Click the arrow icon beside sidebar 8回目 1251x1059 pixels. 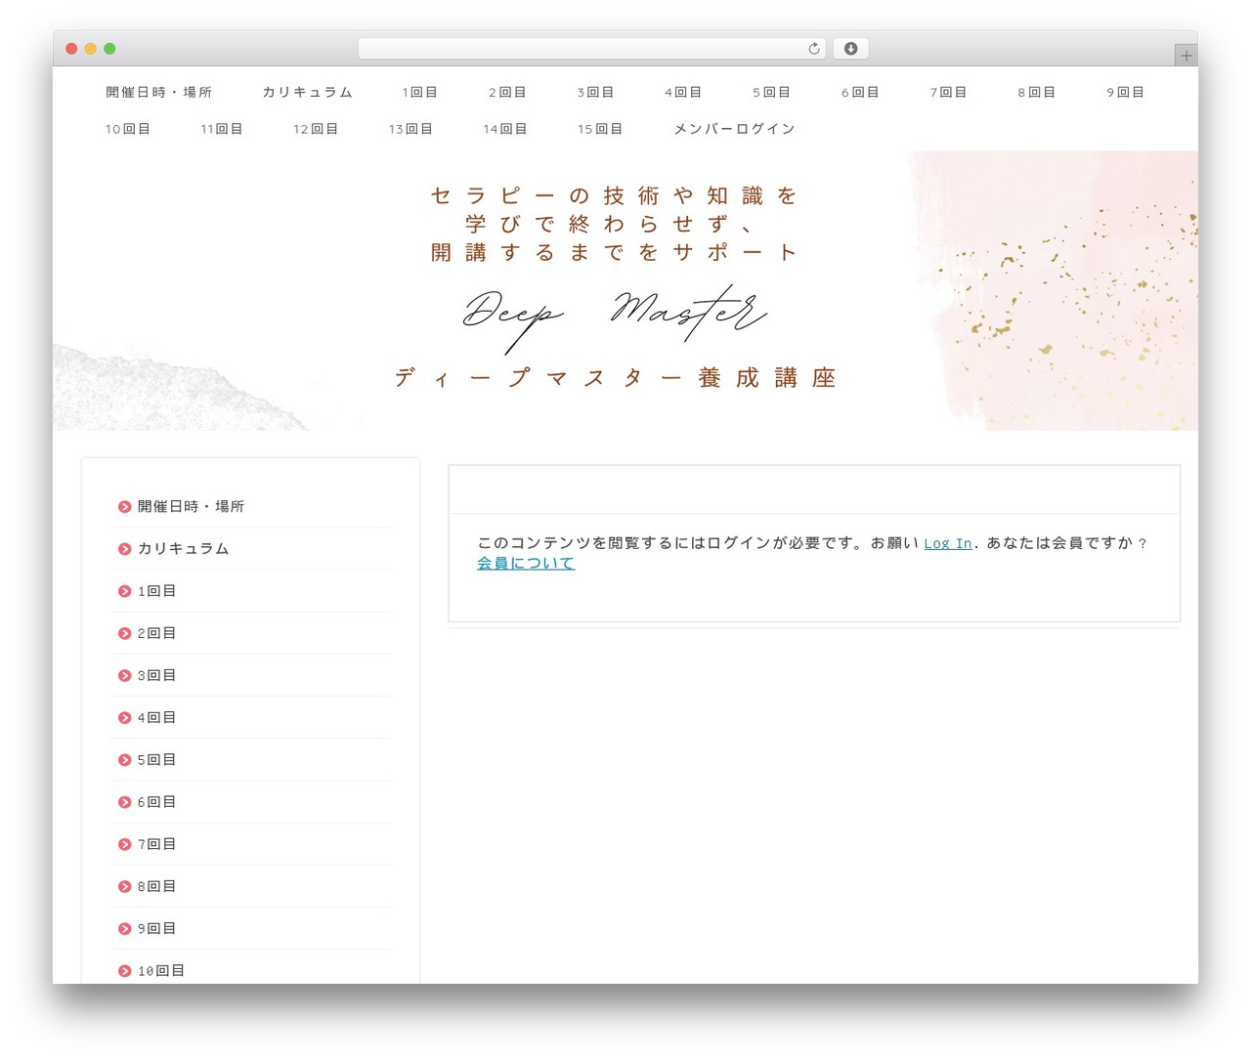click(124, 887)
